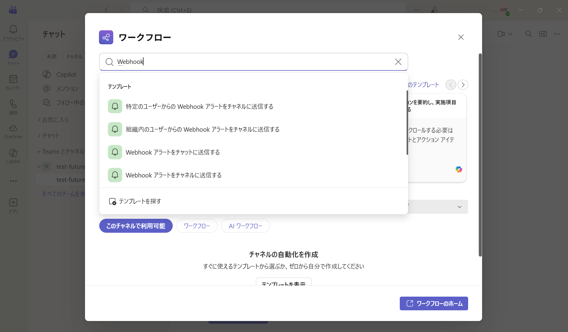Click the Copilot icon in template preview
This screenshot has height=332, width=568.
(x=459, y=169)
